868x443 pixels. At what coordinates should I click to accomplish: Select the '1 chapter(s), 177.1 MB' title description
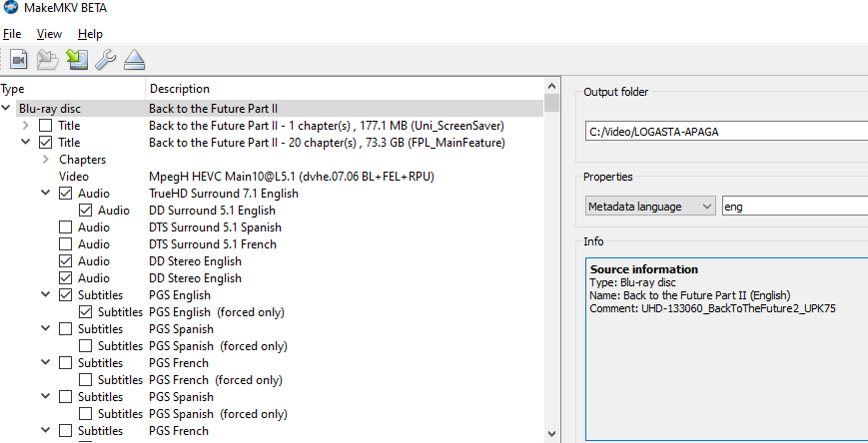(326, 126)
